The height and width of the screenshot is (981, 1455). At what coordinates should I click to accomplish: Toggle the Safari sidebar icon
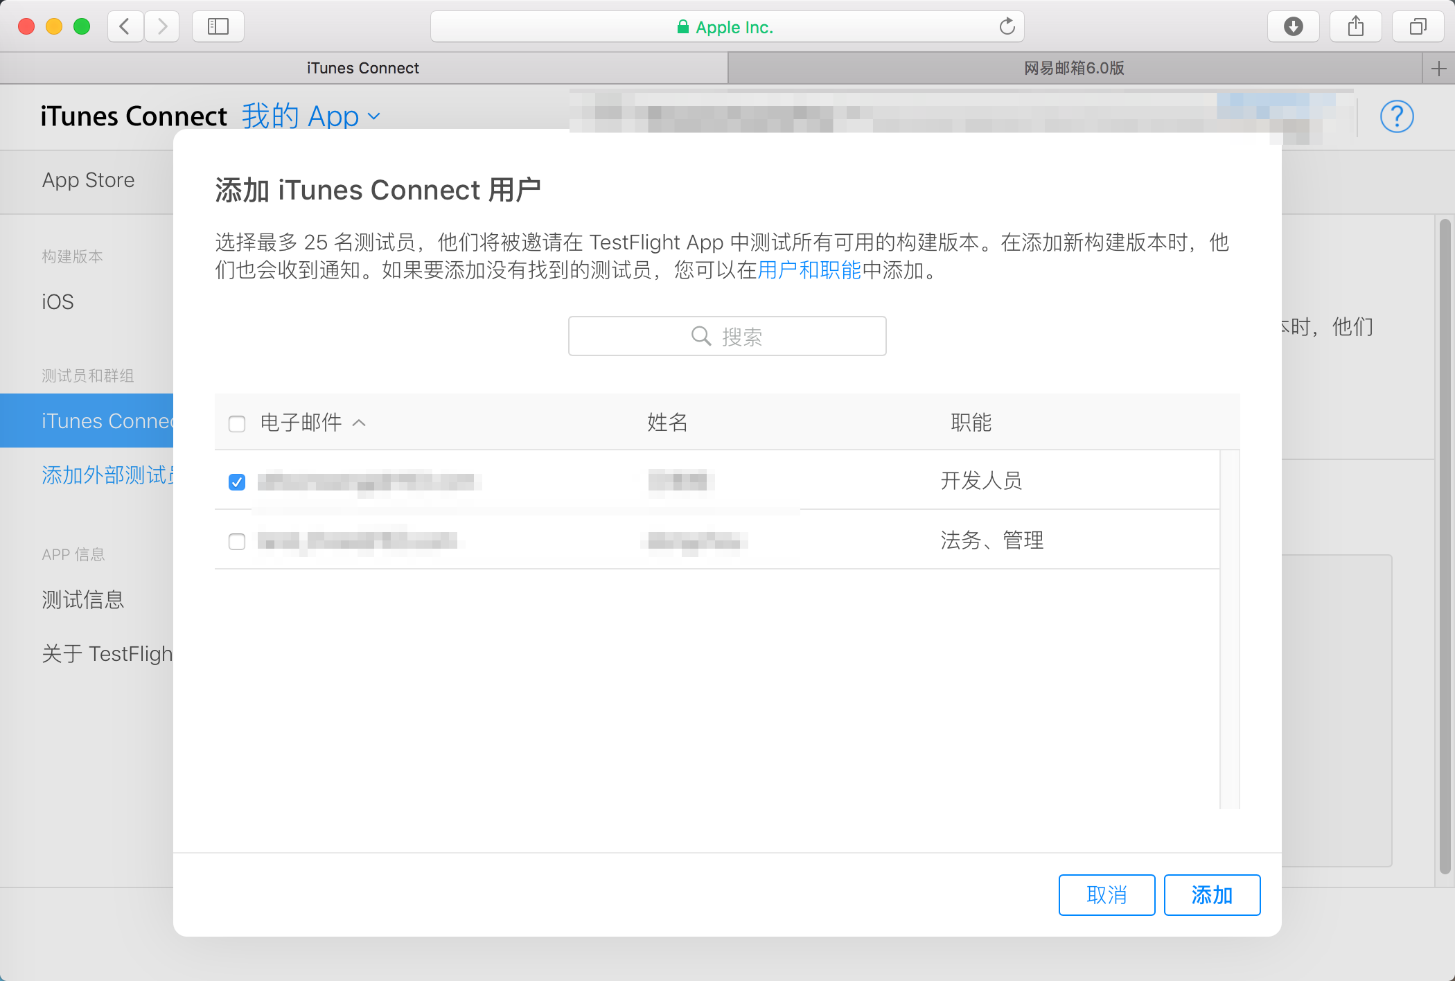(x=218, y=26)
